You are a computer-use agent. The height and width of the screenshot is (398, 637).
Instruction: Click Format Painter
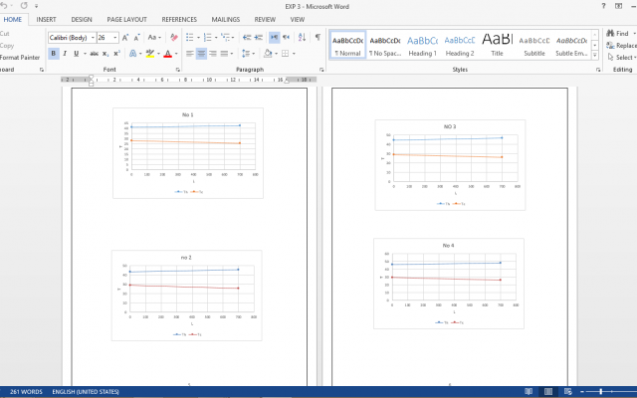pyautogui.click(x=20, y=58)
